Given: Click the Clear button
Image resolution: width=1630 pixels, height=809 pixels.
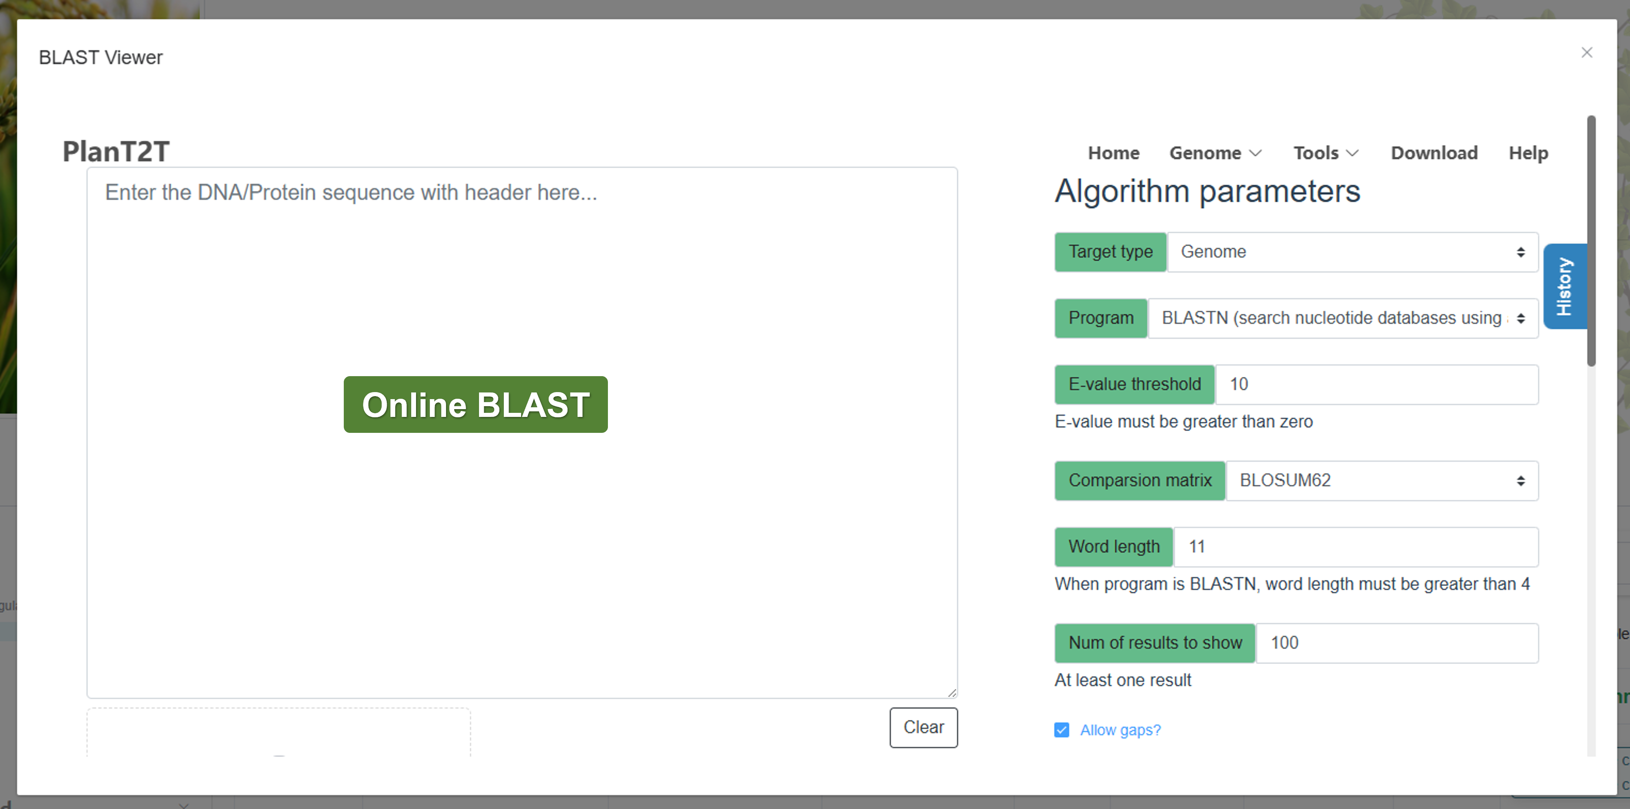Looking at the screenshot, I should (923, 727).
